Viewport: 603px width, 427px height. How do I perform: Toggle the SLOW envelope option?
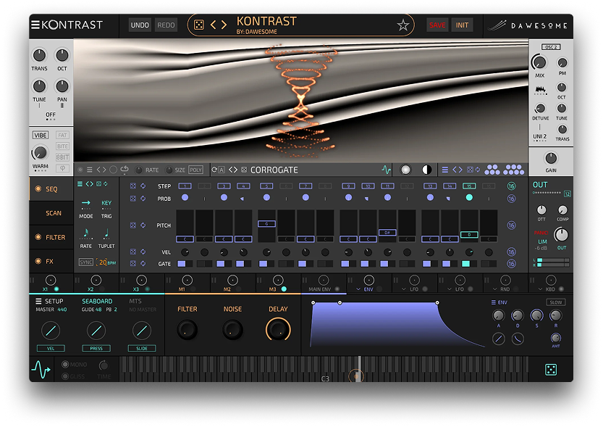556,302
